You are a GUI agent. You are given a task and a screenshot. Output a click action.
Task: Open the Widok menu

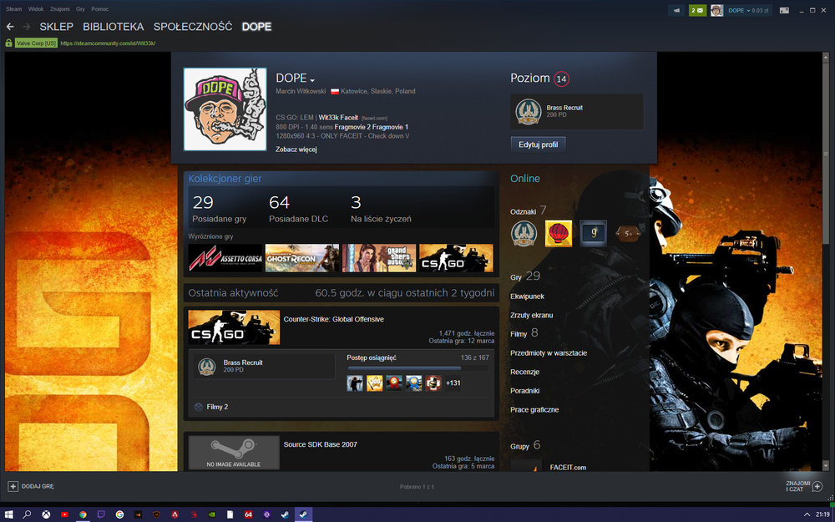36,9
